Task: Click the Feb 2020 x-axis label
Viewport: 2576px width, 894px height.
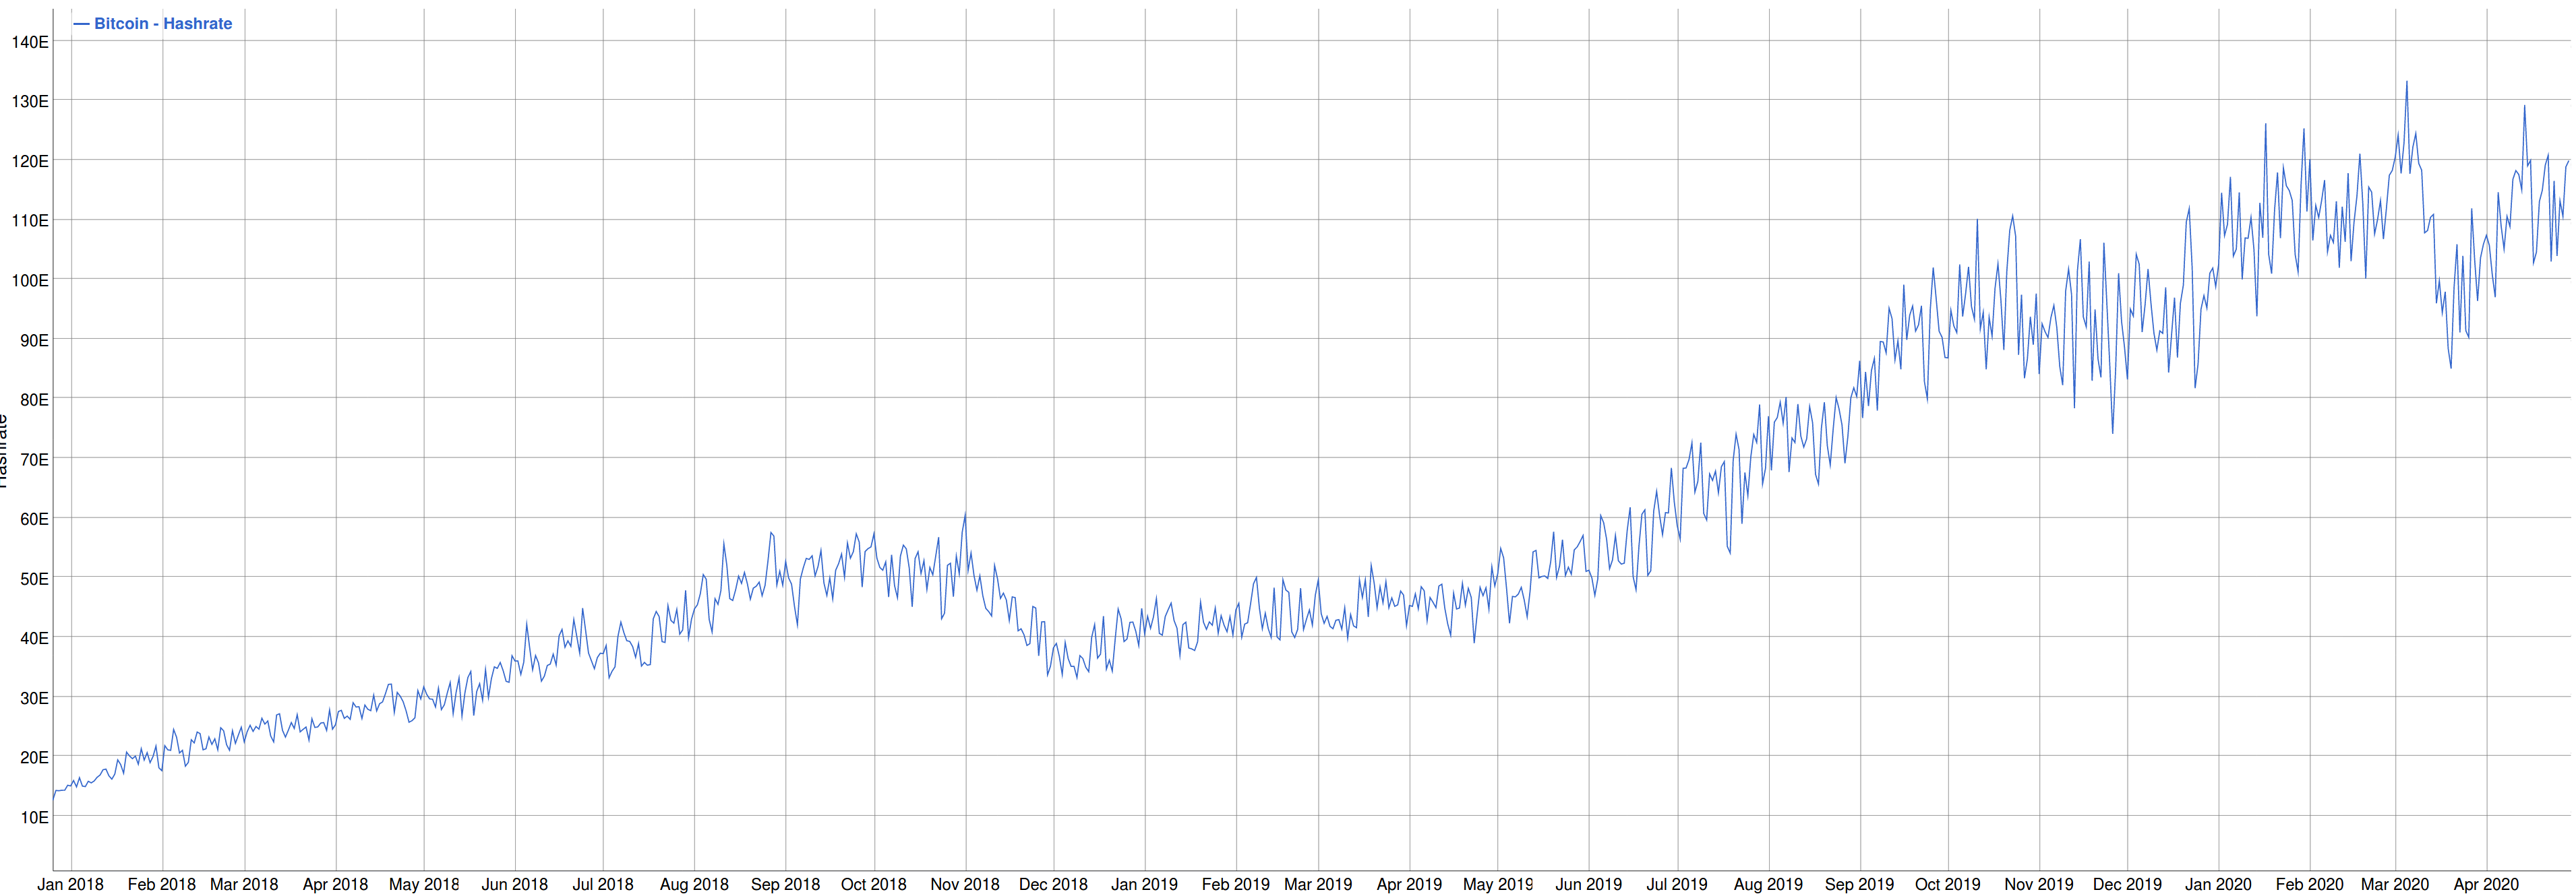Action: [x=2309, y=884]
